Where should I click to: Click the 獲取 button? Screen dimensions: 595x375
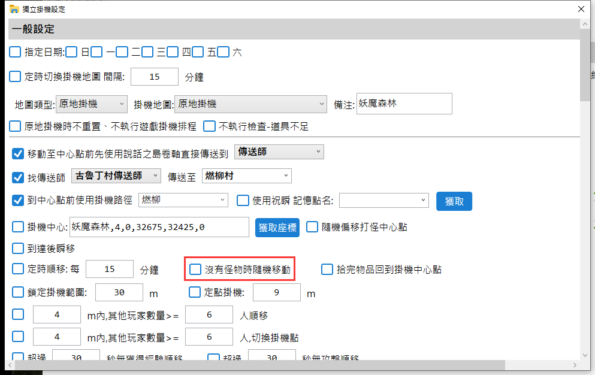454,201
